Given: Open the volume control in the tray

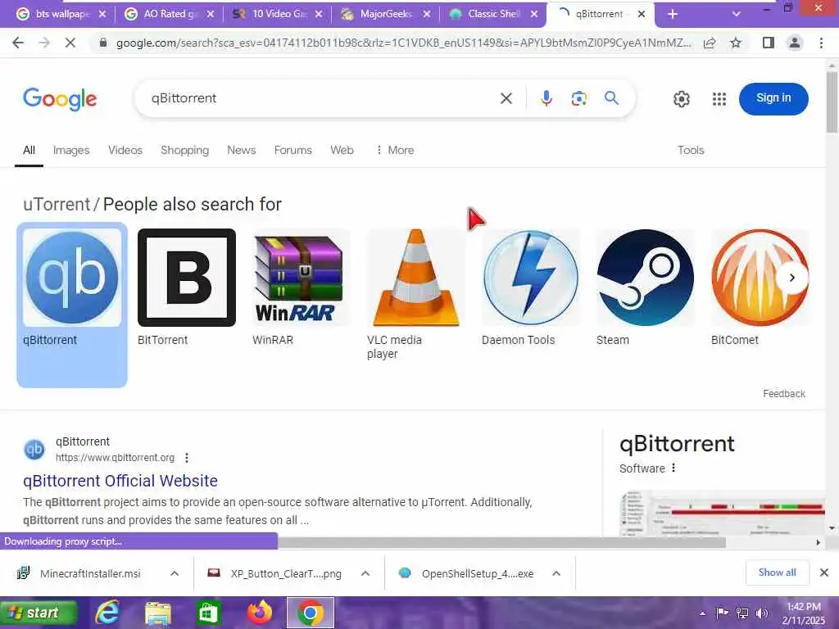Looking at the screenshot, I should click(x=761, y=613).
